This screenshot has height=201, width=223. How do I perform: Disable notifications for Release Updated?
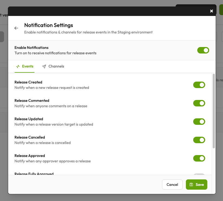click(x=199, y=122)
